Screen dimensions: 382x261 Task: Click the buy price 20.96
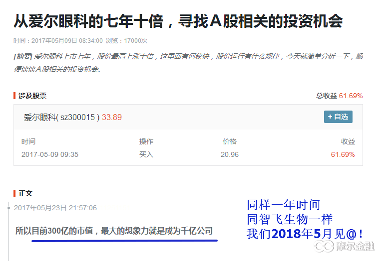coord(230,154)
